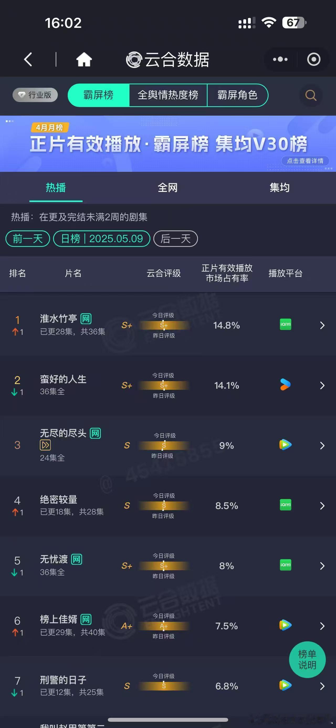This screenshot has width=336, height=728.
Task: Switch to 霸屏角色 segment
Action: click(237, 95)
